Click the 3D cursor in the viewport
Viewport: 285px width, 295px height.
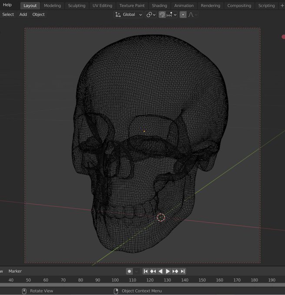pos(161,217)
